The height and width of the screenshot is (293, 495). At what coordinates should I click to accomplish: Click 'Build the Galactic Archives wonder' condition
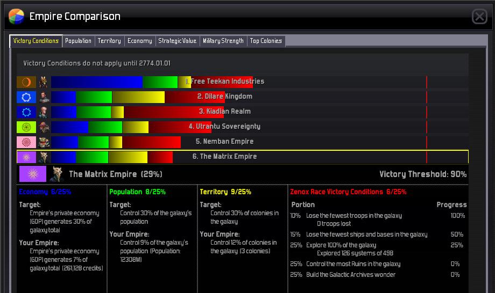point(351,275)
